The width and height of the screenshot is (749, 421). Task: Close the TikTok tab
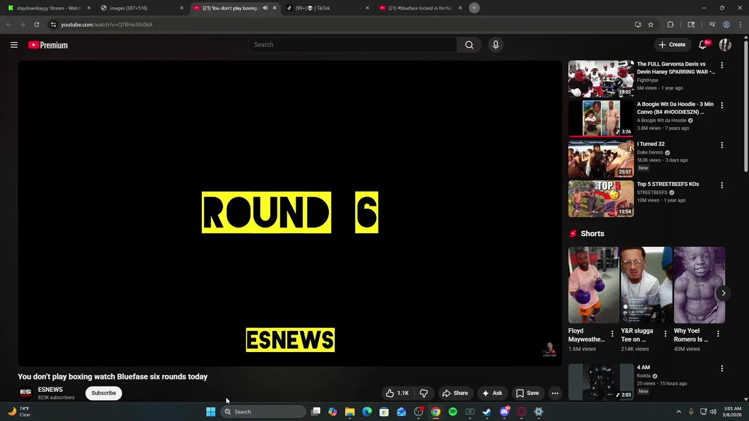(367, 8)
